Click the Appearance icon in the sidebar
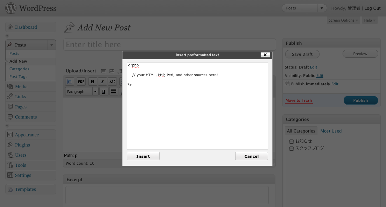386x207 pixels. [x=10, y=135]
